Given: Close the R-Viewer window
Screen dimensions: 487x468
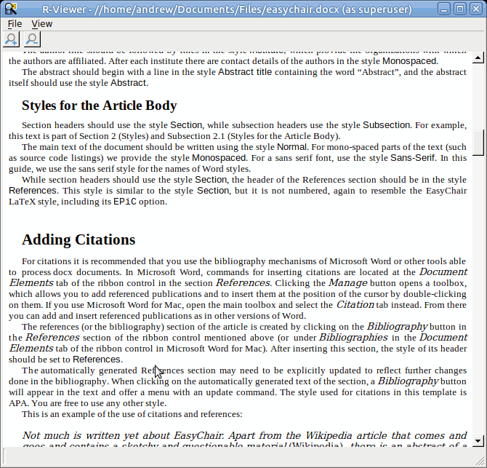Looking at the screenshot, I should click(x=476, y=9).
